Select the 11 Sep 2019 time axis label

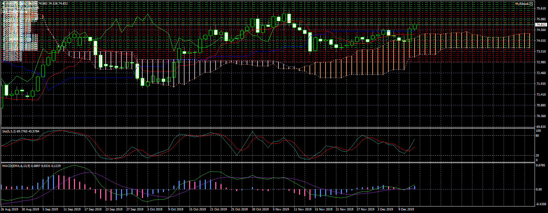coord(72,209)
